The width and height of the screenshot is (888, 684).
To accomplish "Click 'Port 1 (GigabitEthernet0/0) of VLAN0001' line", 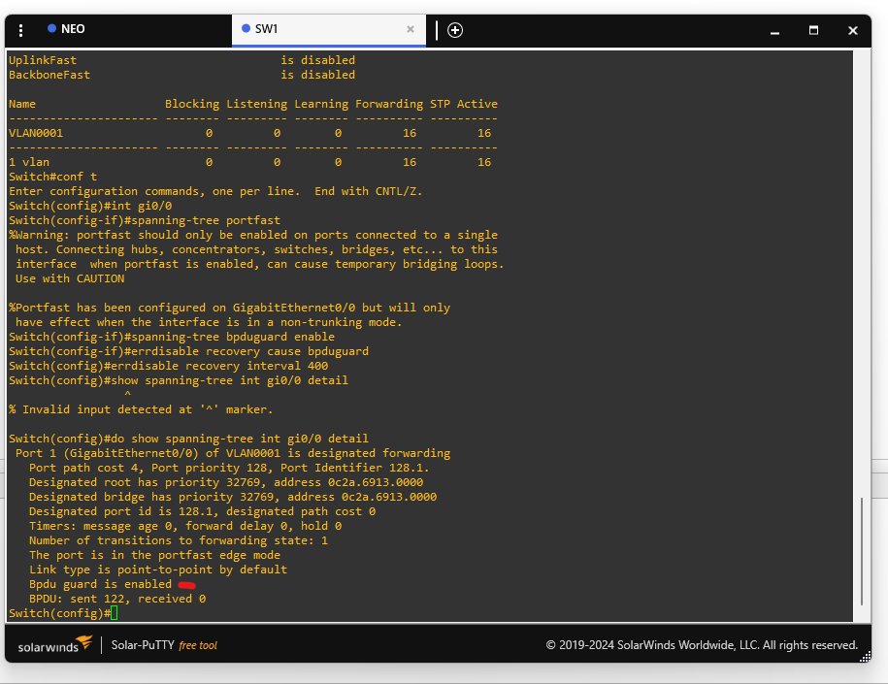I will (x=233, y=453).
